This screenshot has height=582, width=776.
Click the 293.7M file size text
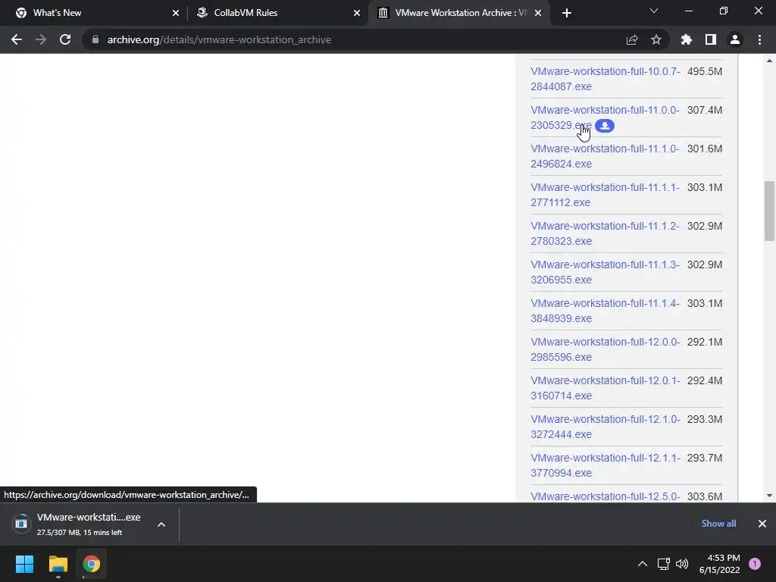click(705, 457)
